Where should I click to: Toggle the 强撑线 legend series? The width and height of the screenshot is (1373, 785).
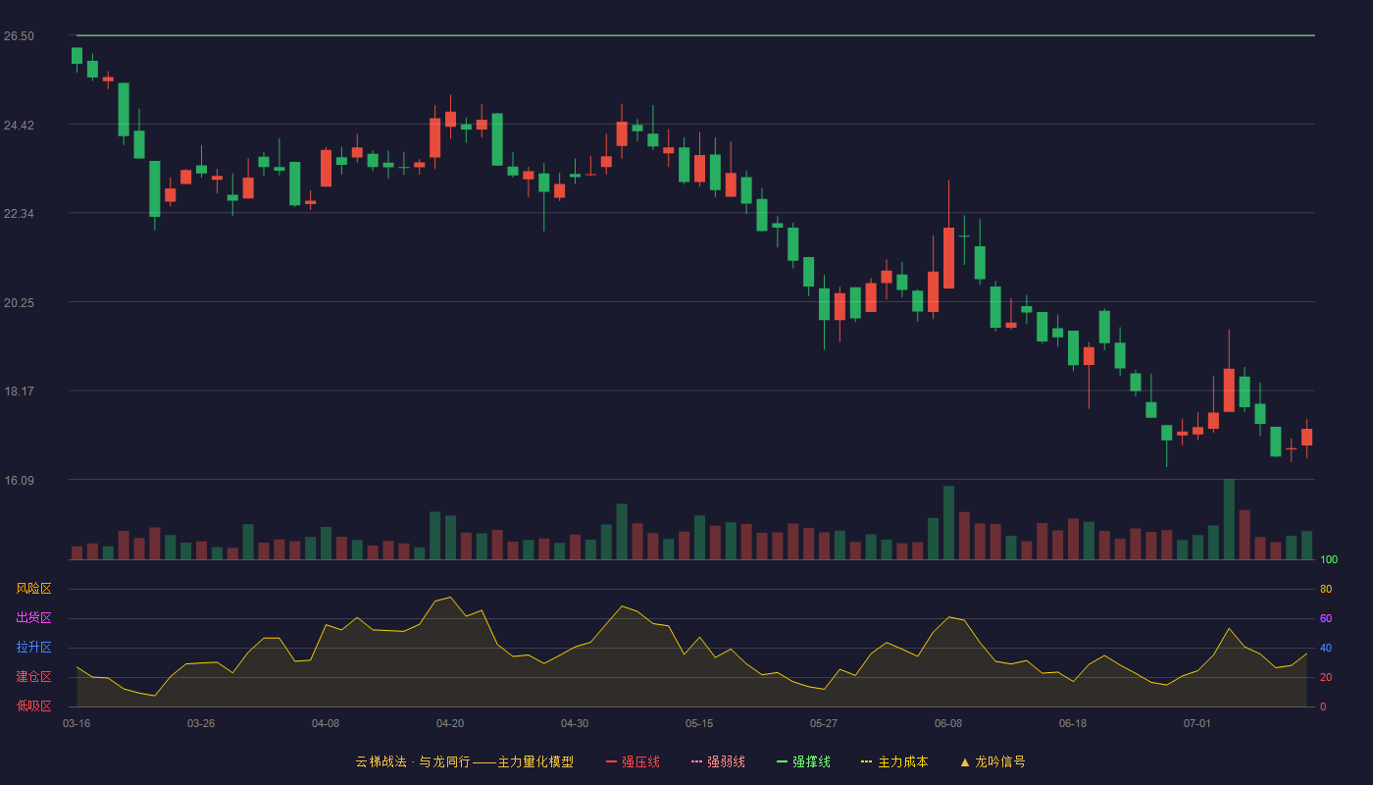[x=803, y=761]
